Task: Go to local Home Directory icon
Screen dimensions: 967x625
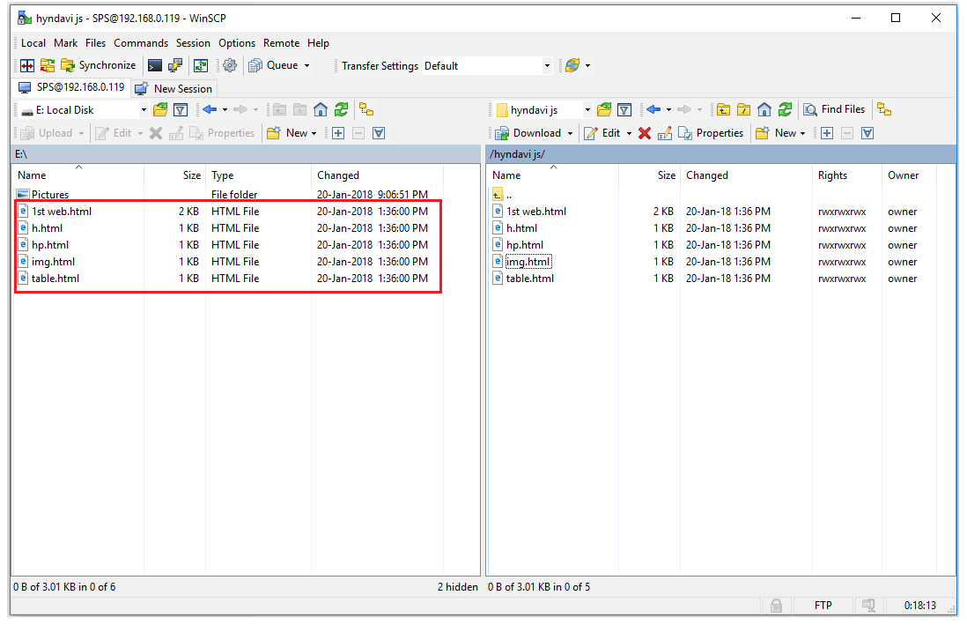Action: point(321,110)
